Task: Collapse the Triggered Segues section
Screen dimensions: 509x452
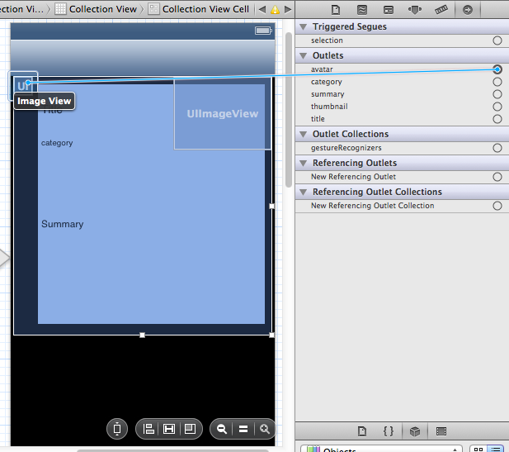Action: (x=303, y=26)
